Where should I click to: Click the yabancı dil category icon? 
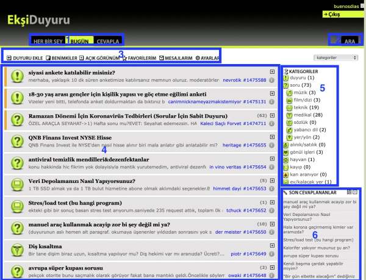pos(289,130)
